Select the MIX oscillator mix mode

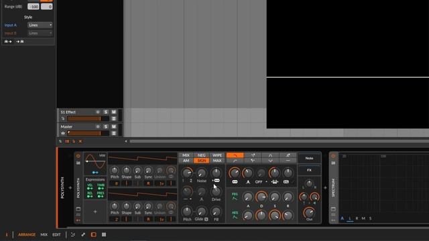click(186, 155)
